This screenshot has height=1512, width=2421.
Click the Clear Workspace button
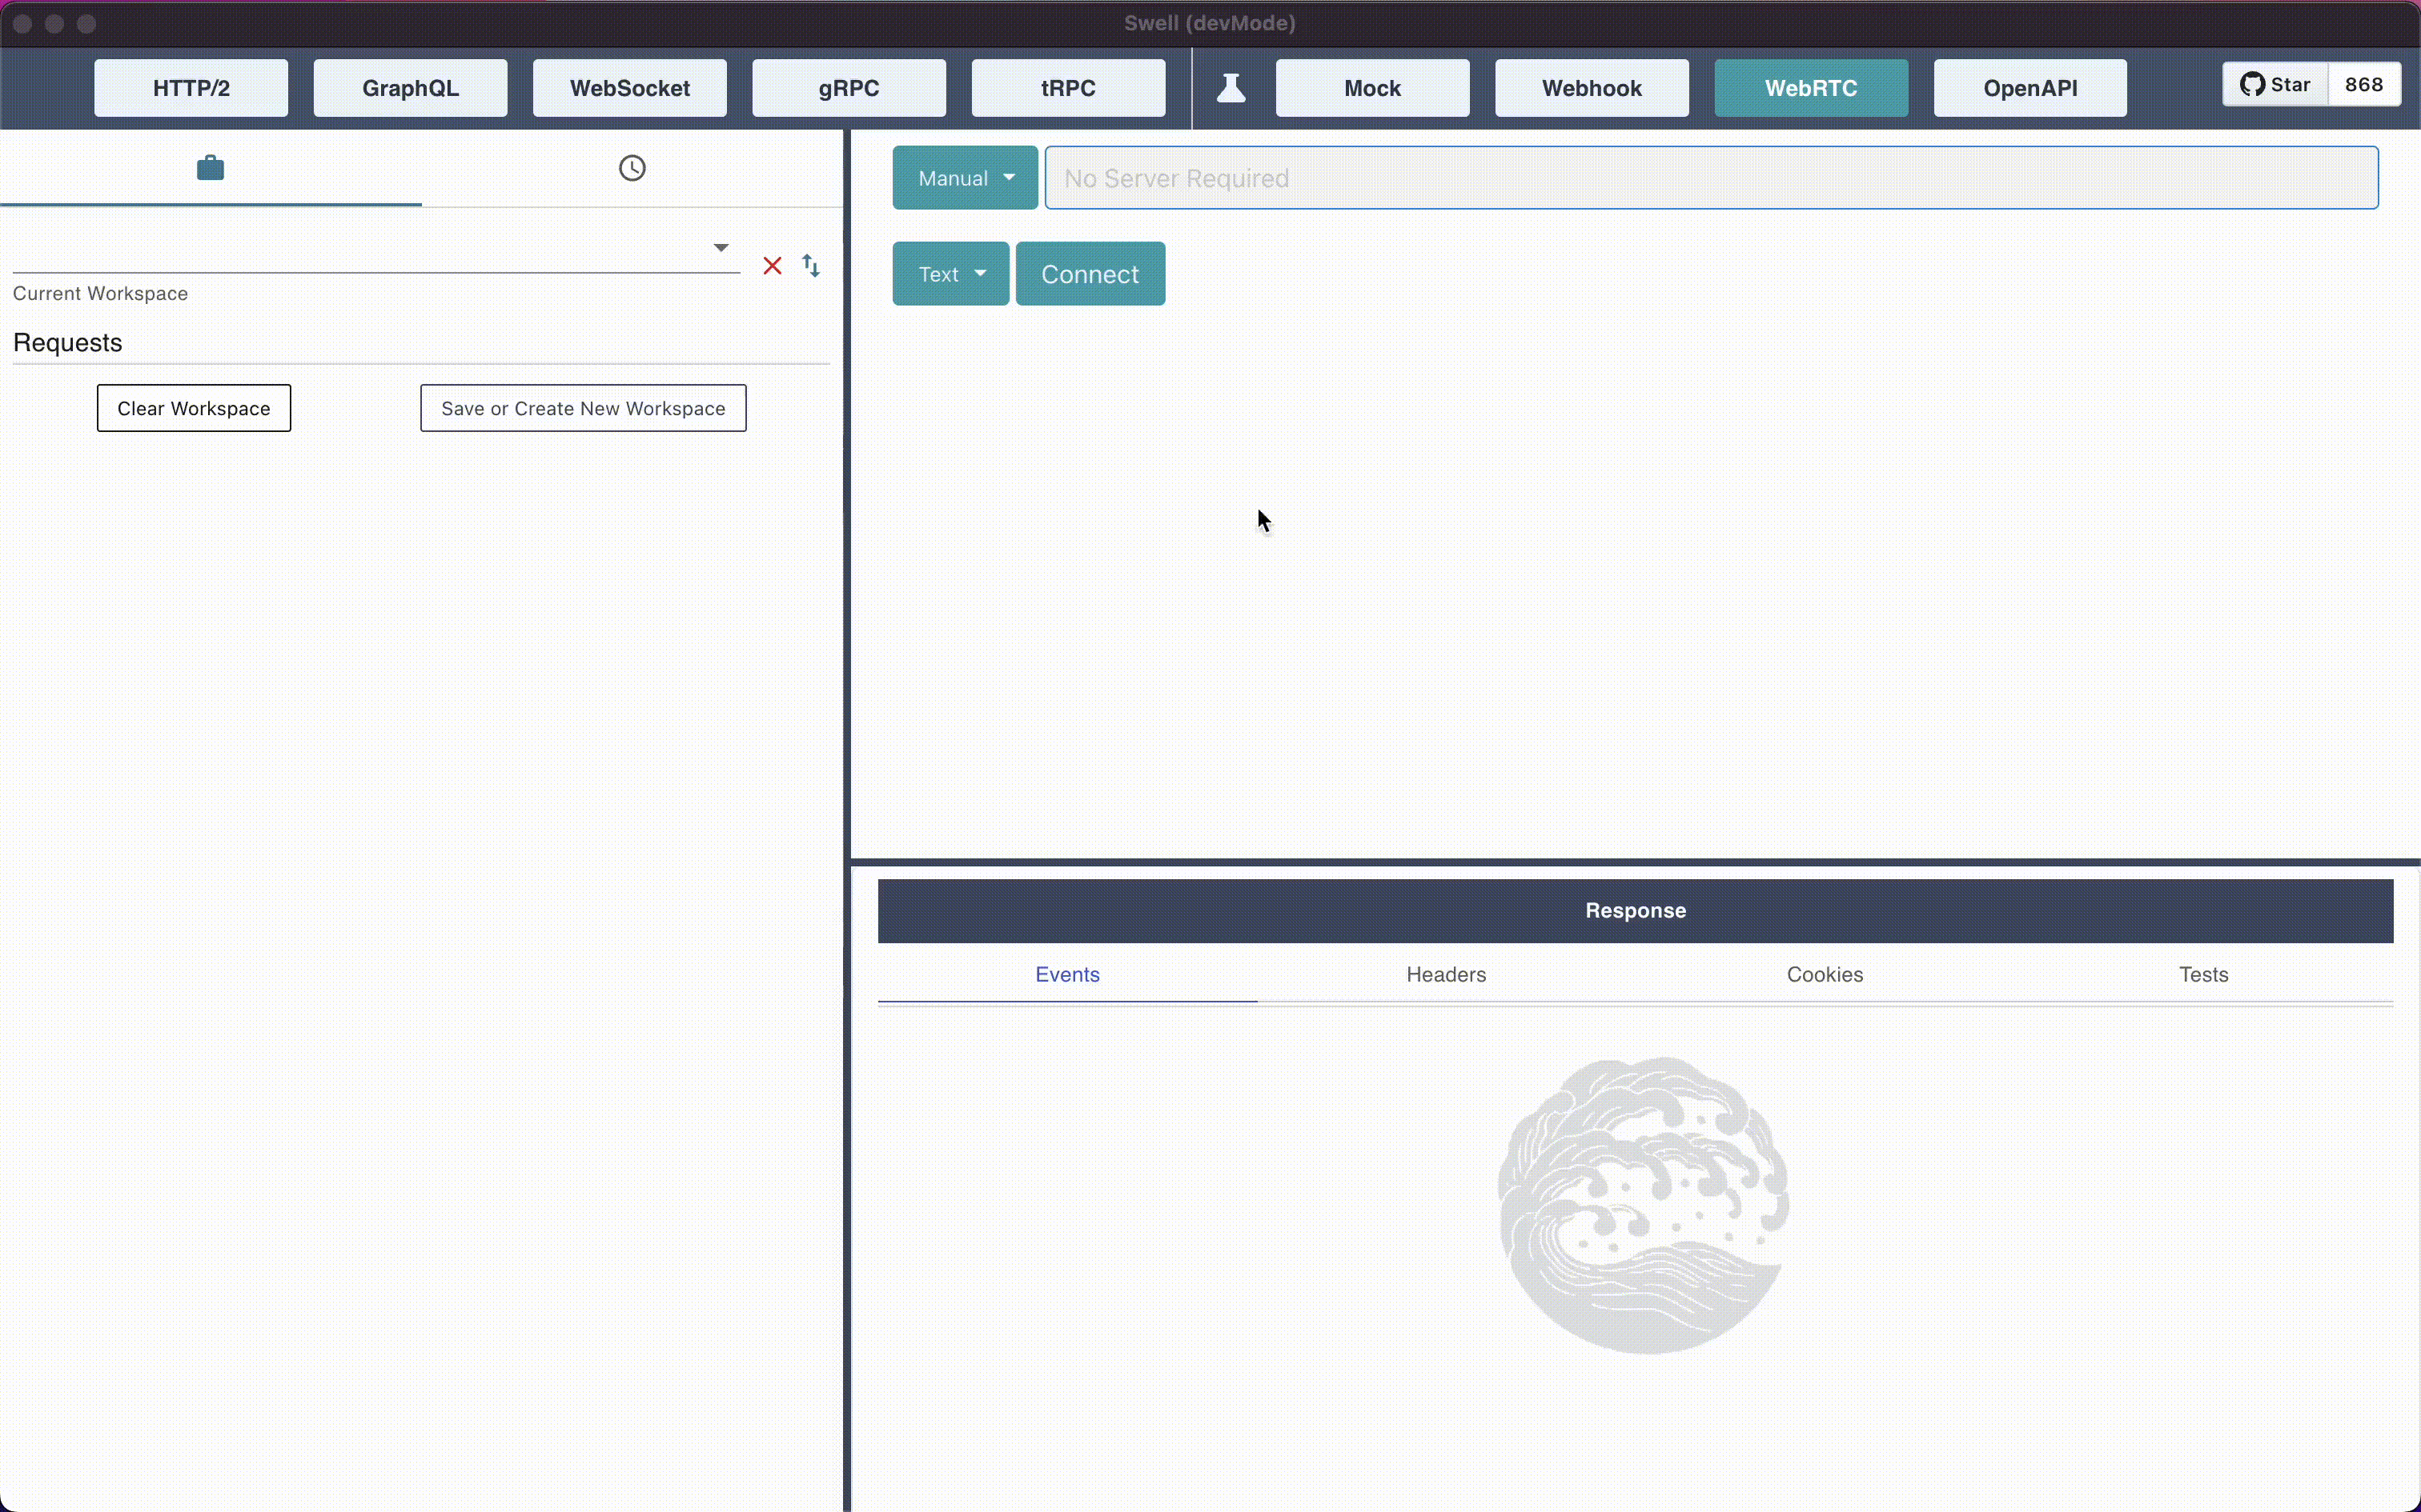194,408
